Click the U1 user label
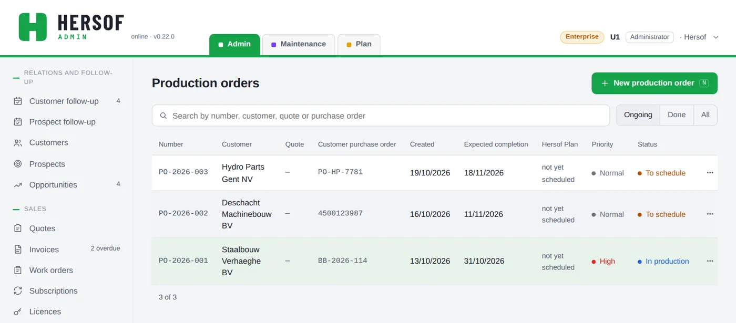Screen dimensions: 736x323 (x=615, y=37)
